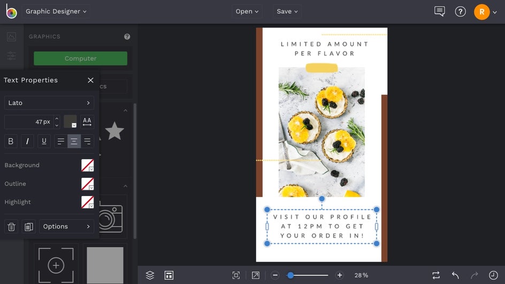Open the letter spacing AA options
This screenshot has width=505, height=284.
(x=87, y=122)
